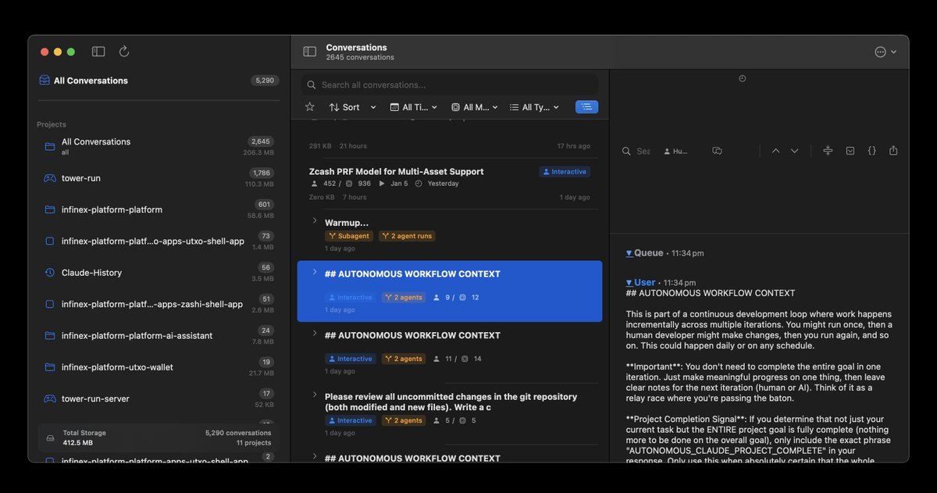Viewport: 937px width, 493px height.
Task: Click the Subagent tag on Warmup row
Action: click(348, 236)
